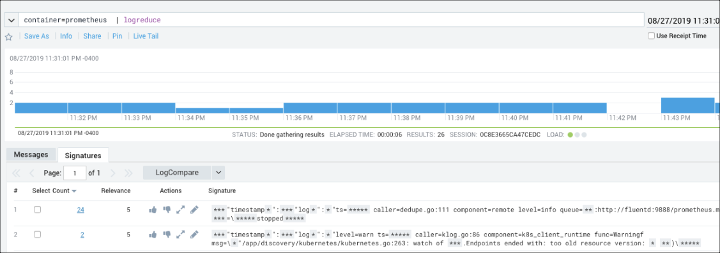Select the 11:31 PM histogram bar

tap(41, 108)
